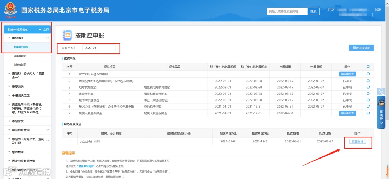Image resolution: width=389 pixels, height=179 pixels.
Task: Select 按期应申报 in the sidebar
Action: pyautogui.click(x=21, y=47)
